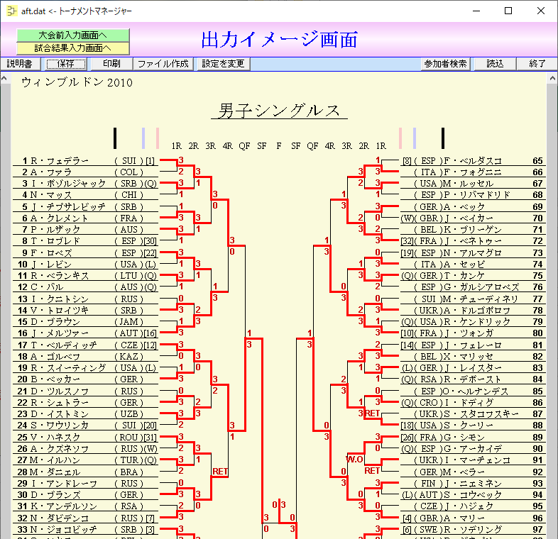
Task: Select player 32 N・ダビデンコ
Action: pyautogui.click(x=85, y=518)
